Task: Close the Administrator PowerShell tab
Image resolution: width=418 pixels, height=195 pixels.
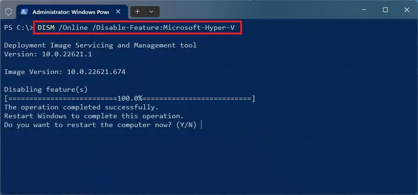Action: [118, 12]
